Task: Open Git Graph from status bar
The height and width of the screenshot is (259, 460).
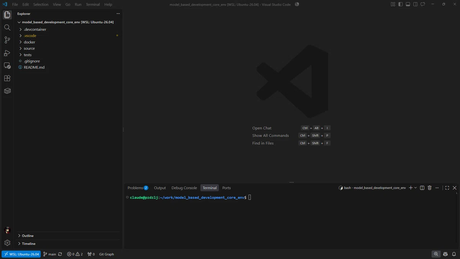Action: click(107, 254)
